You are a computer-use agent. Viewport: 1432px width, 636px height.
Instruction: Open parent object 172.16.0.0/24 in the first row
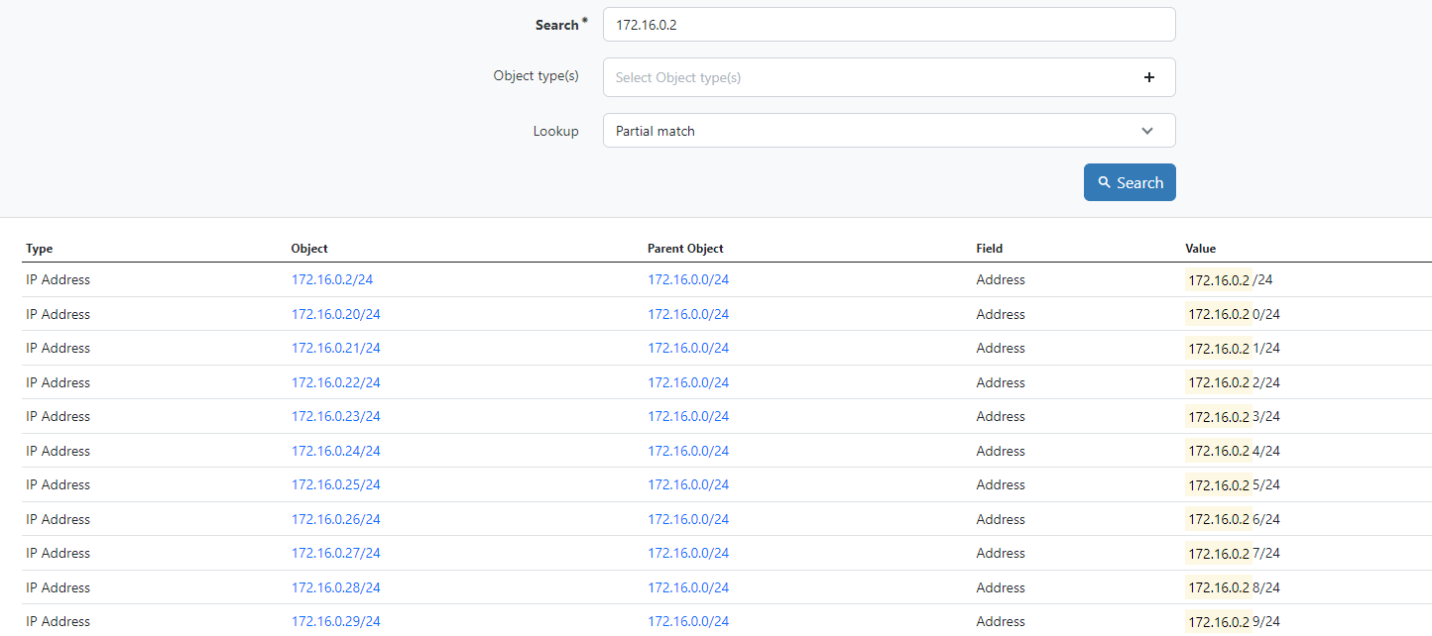pyautogui.click(x=688, y=279)
